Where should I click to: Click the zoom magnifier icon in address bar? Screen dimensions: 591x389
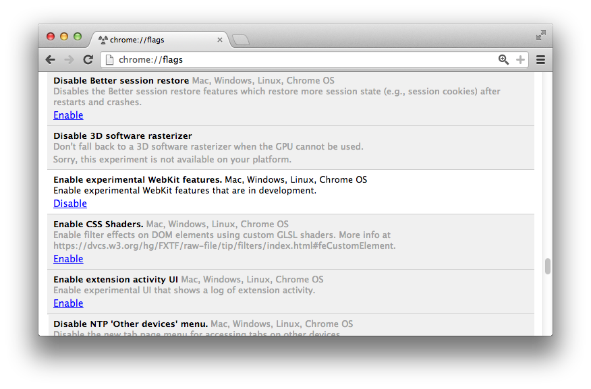click(x=503, y=60)
